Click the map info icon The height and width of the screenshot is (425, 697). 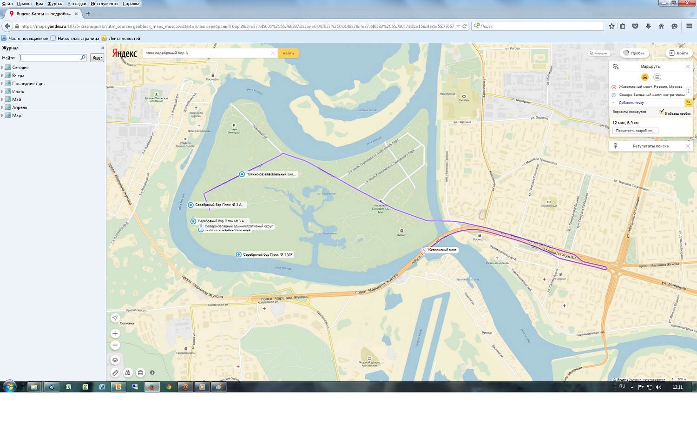[x=152, y=372]
